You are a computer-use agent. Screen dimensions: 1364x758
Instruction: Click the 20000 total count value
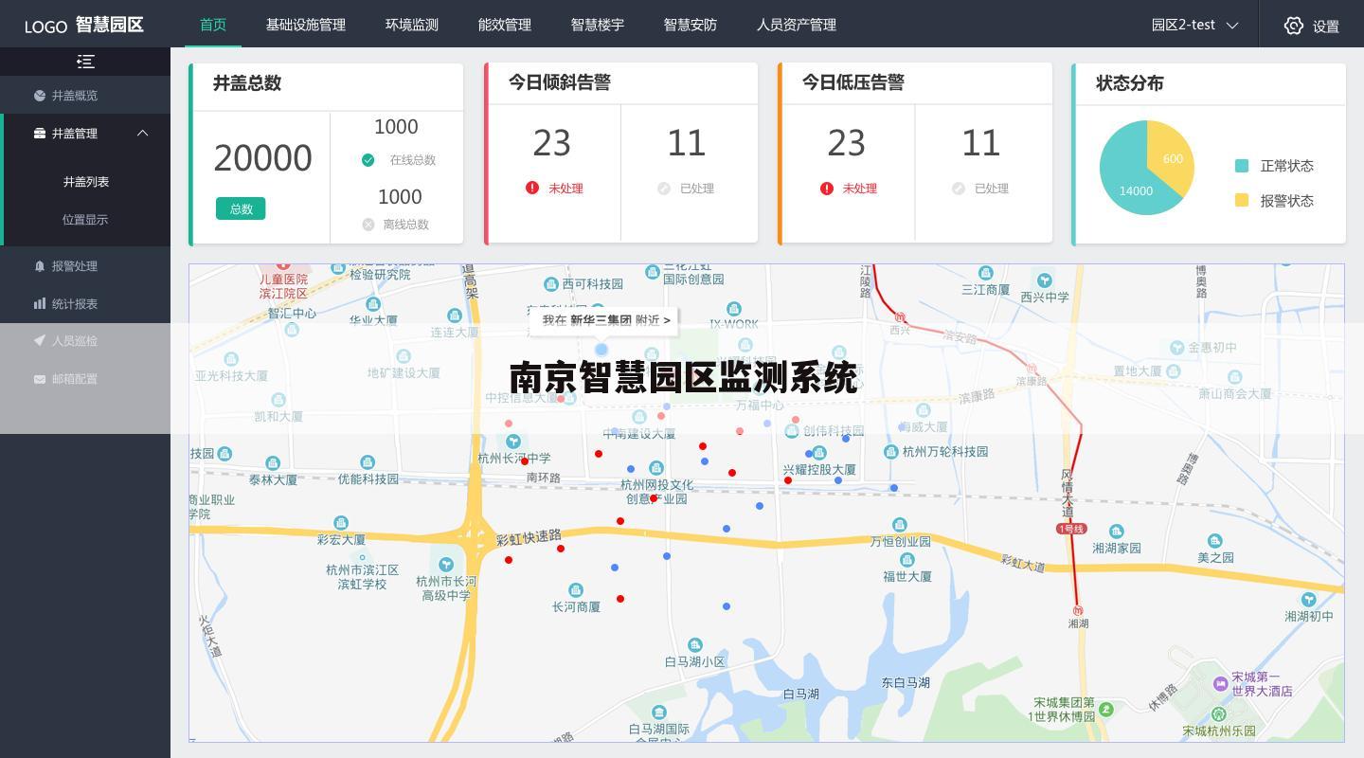[262, 158]
